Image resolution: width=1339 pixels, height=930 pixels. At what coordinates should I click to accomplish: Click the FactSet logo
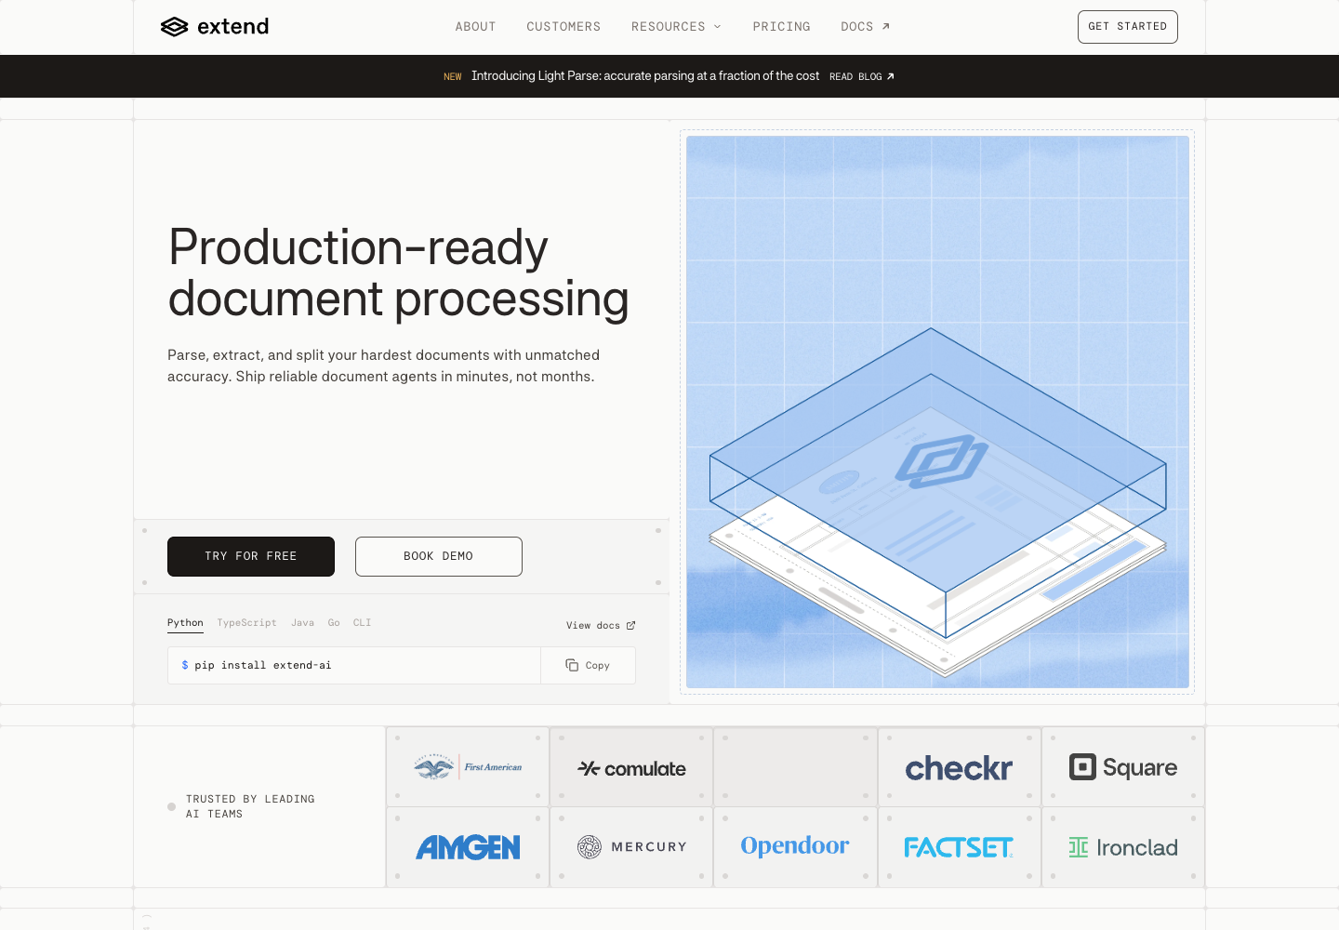click(959, 847)
